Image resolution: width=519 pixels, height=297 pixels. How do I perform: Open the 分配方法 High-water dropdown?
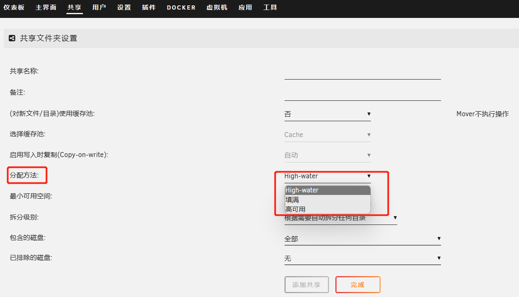(x=327, y=176)
